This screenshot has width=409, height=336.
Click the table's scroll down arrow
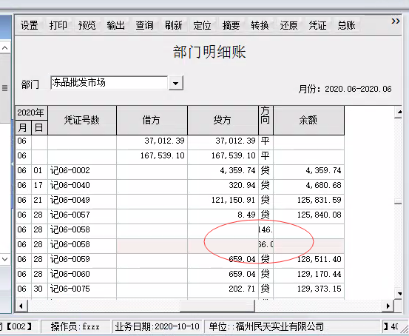399,293
